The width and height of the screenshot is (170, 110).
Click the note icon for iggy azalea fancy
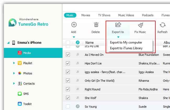(77, 72)
